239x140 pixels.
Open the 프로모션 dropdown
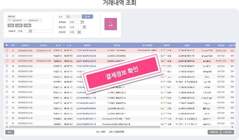tap(79, 32)
